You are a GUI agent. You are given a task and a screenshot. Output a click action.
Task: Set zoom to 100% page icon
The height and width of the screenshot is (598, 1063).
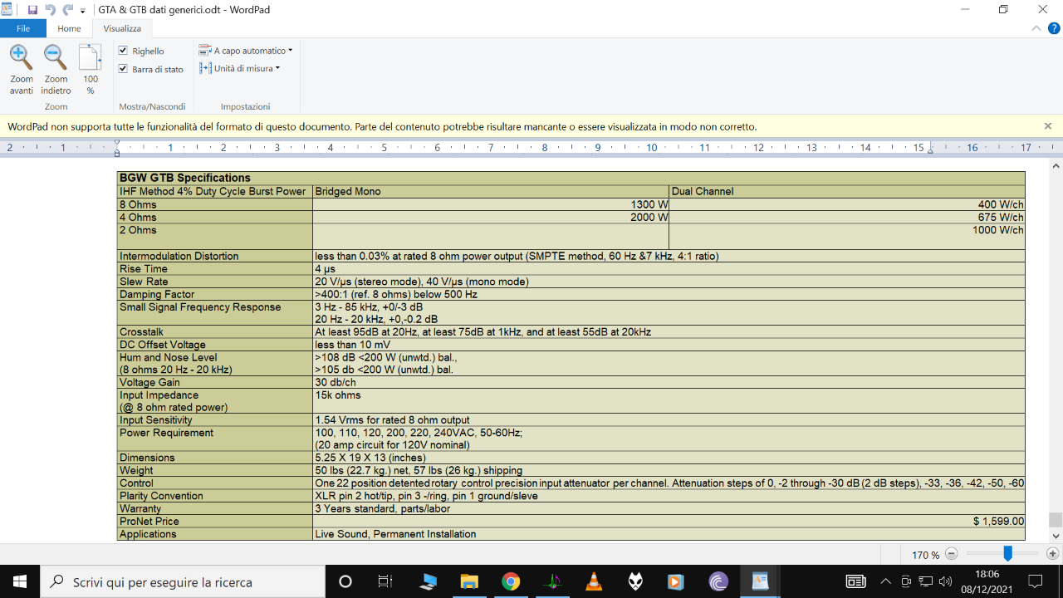click(90, 57)
